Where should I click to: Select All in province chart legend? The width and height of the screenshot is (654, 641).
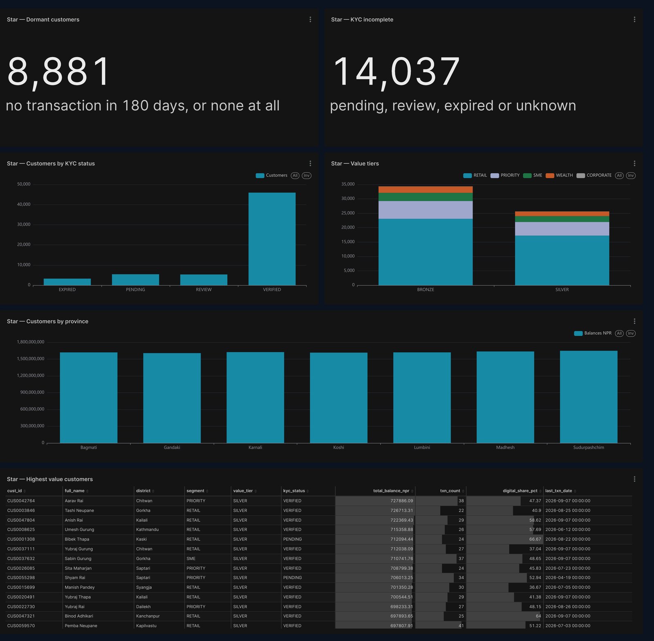point(619,333)
